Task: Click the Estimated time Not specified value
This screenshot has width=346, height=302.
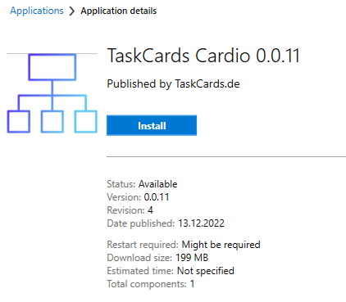Action: pos(206,271)
